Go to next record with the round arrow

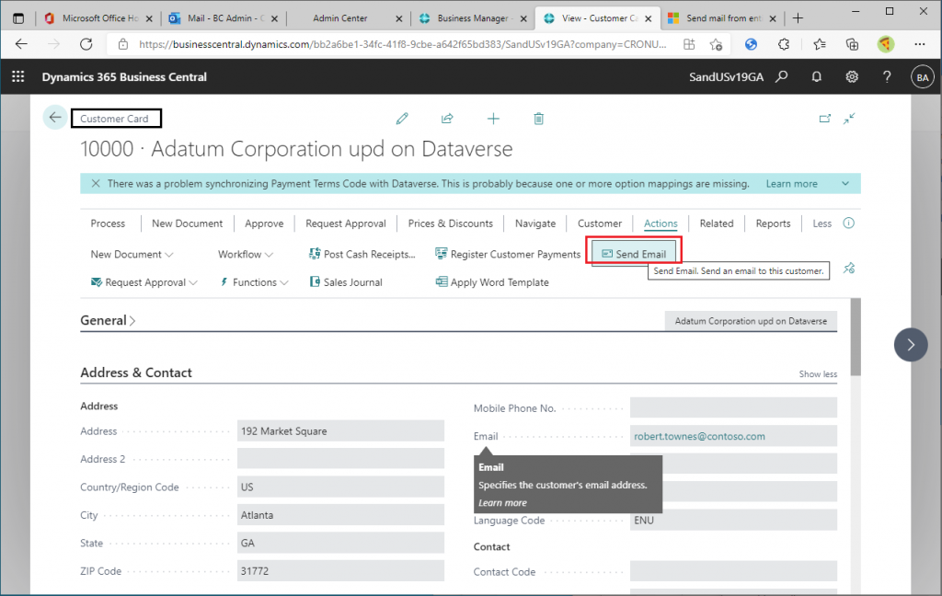911,345
